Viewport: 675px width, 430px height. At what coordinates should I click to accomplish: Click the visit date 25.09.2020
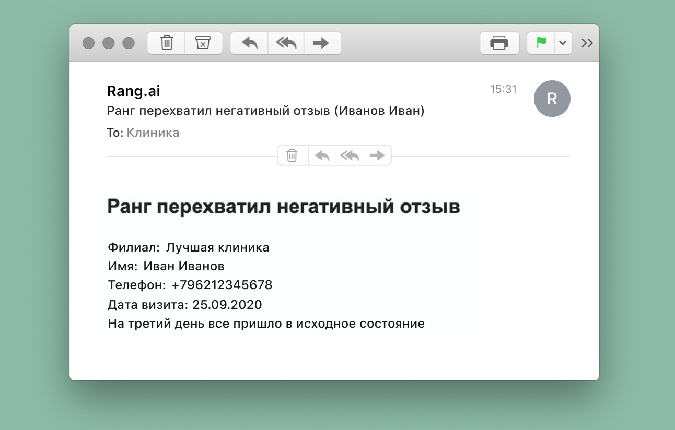(x=227, y=304)
